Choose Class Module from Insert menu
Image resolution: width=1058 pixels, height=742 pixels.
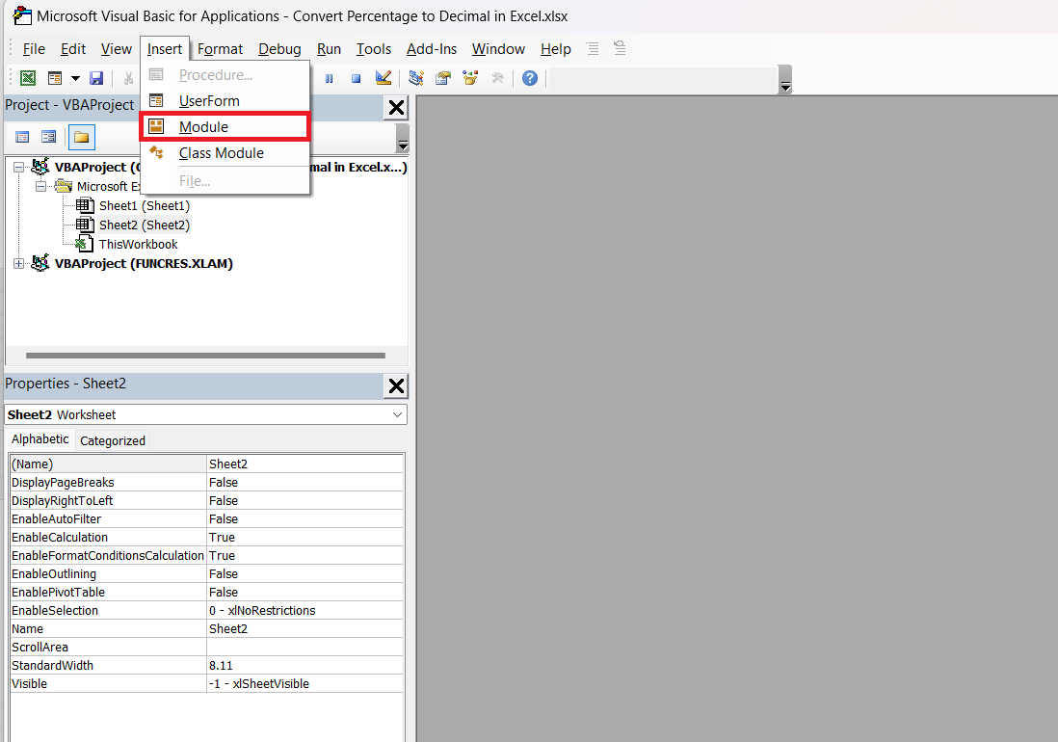(x=225, y=153)
